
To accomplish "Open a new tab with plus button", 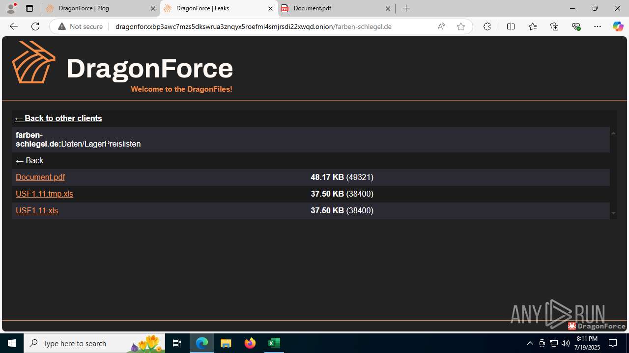I will [x=406, y=8].
